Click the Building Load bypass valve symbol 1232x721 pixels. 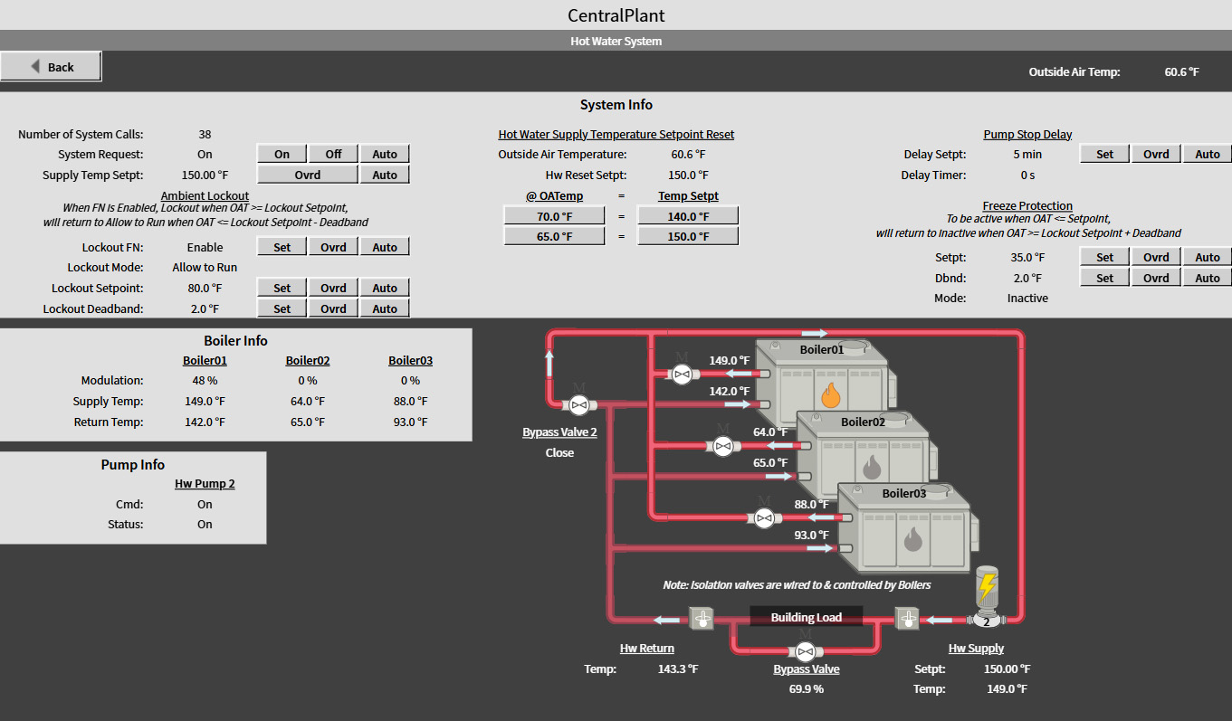pos(804,651)
